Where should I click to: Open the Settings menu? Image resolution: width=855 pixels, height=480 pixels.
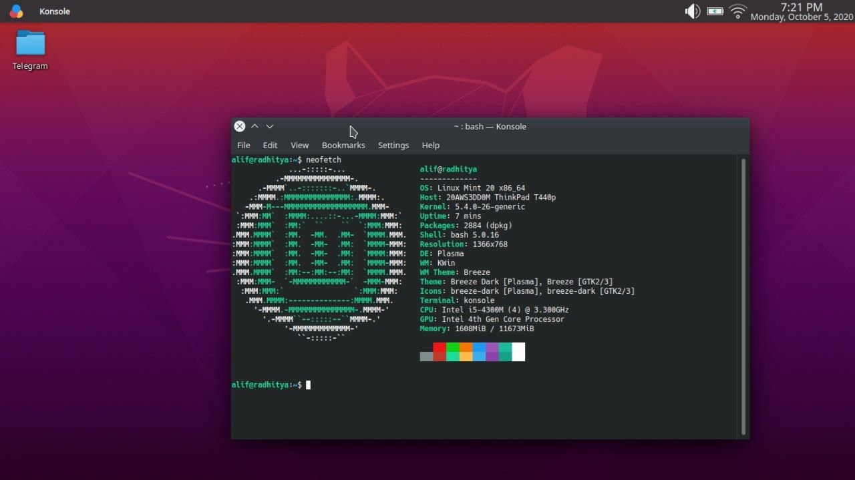pyautogui.click(x=393, y=145)
